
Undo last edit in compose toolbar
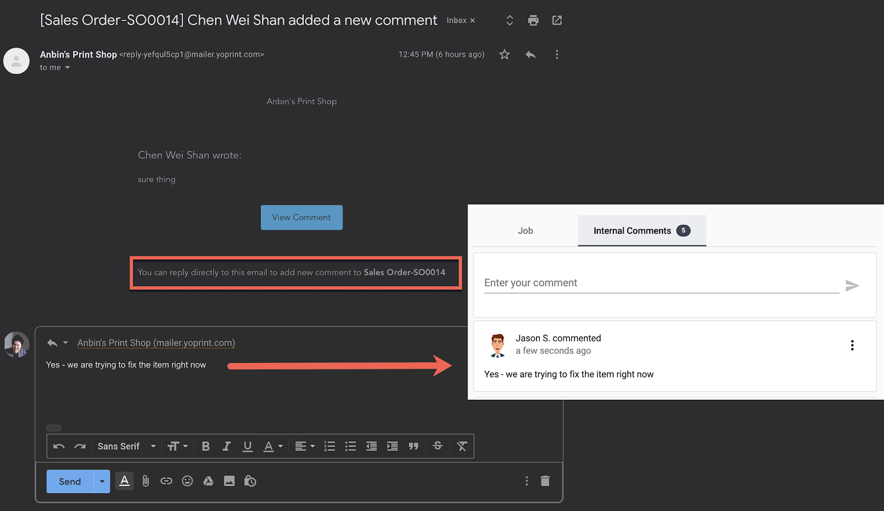pyautogui.click(x=59, y=446)
